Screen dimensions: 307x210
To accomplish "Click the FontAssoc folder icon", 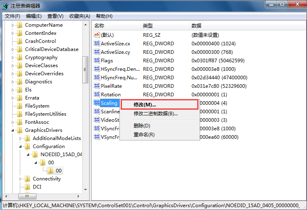I will [x=19, y=122].
